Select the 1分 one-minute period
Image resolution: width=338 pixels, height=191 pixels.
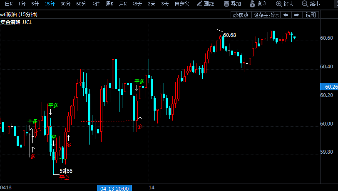tap(22, 4)
